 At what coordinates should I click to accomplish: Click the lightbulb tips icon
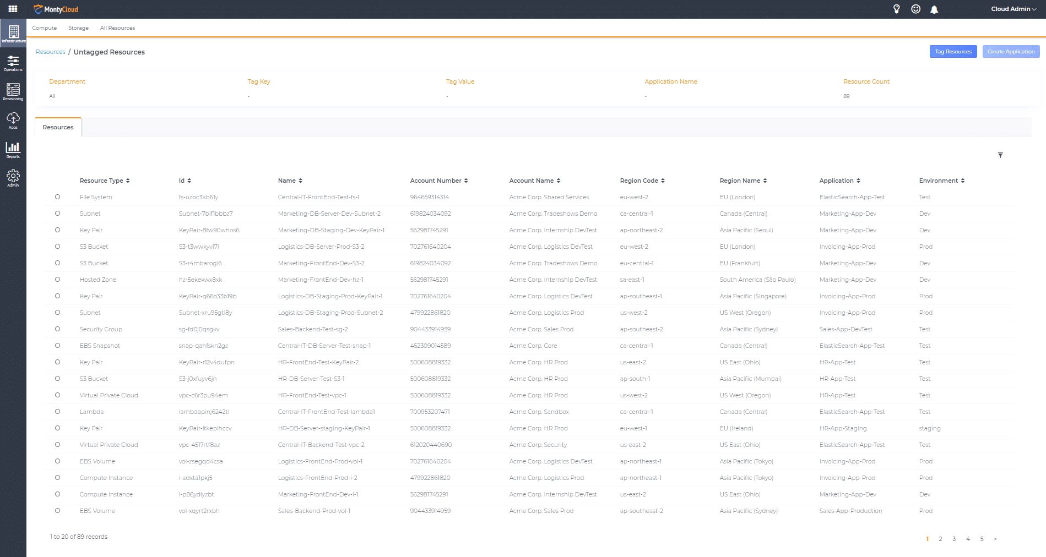896,9
